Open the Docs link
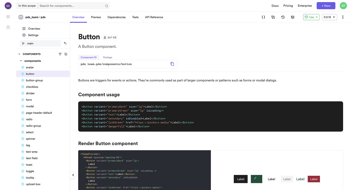The width and height of the screenshot is (351, 190). click(275, 6)
